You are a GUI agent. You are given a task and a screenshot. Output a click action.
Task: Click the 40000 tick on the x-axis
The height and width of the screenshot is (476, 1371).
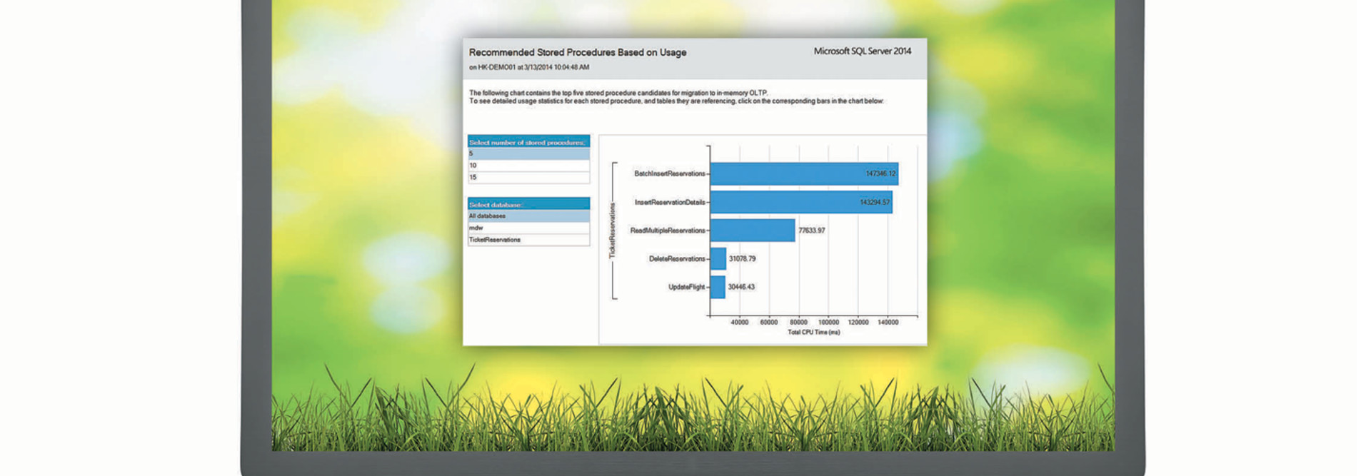pos(740,323)
